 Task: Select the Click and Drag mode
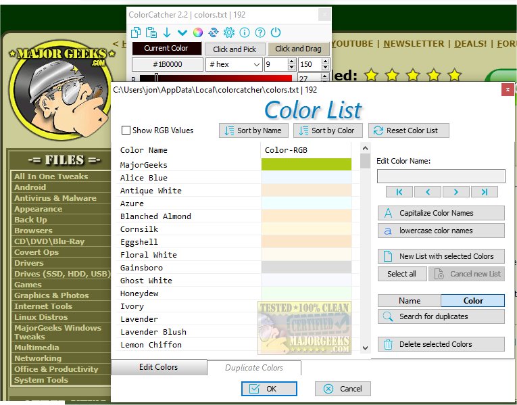299,49
